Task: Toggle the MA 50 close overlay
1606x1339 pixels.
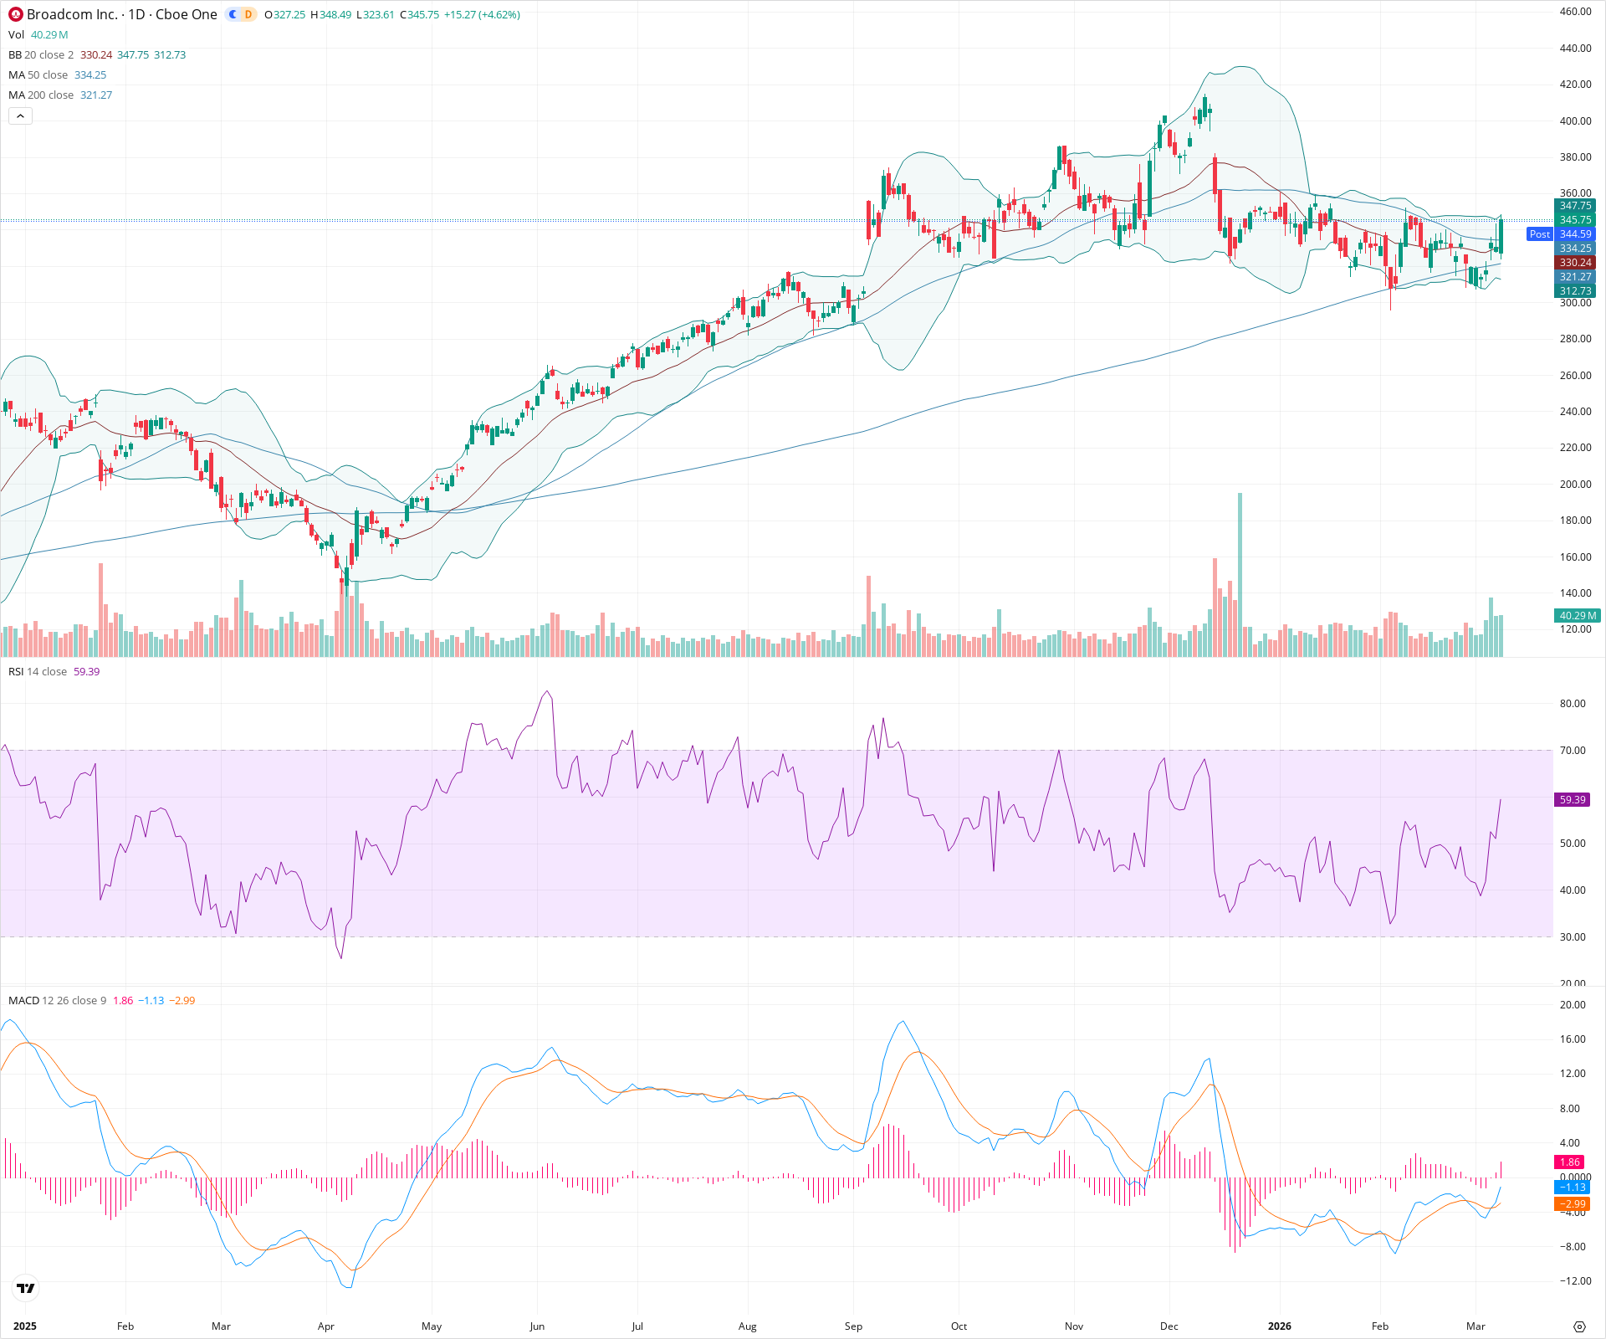Action: (x=17, y=74)
